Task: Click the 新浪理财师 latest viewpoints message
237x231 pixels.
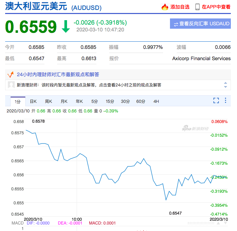Action: (x=89, y=85)
